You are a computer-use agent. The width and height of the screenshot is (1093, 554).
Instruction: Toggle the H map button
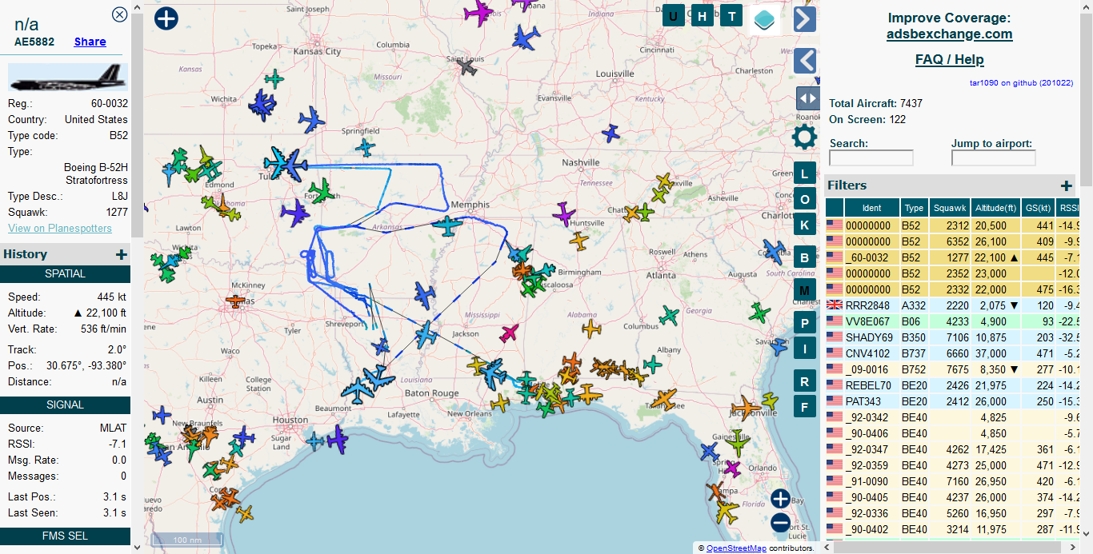pos(702,16)
